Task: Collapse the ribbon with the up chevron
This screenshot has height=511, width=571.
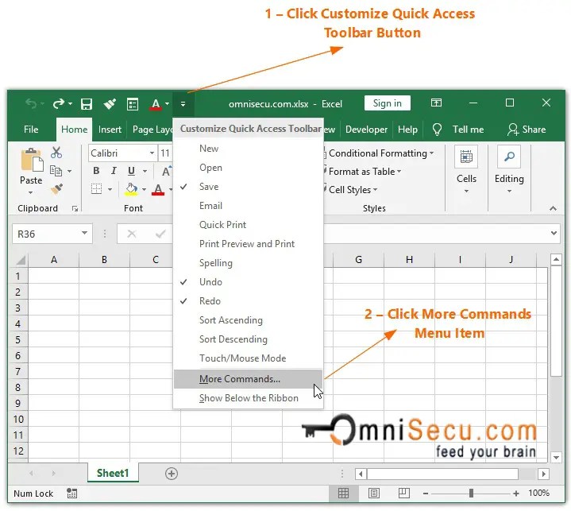Action: tap(554, 208)
